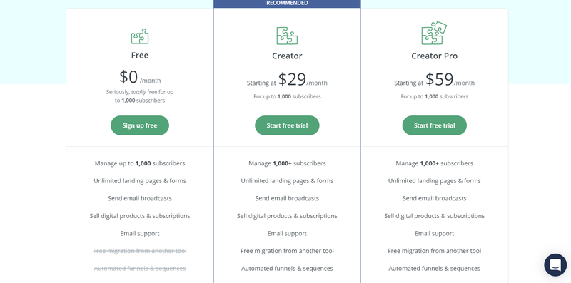
Task: Start free trial for Creator plan
Action: tap(287, 125)
